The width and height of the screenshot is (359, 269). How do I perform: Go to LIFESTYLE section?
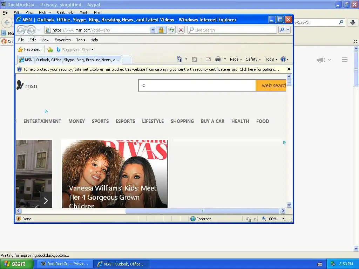tap(153, 121)
